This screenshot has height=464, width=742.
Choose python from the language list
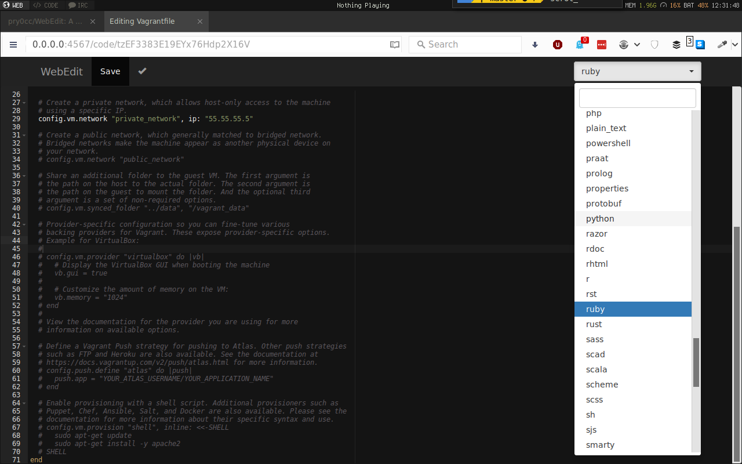coord(633,219)
